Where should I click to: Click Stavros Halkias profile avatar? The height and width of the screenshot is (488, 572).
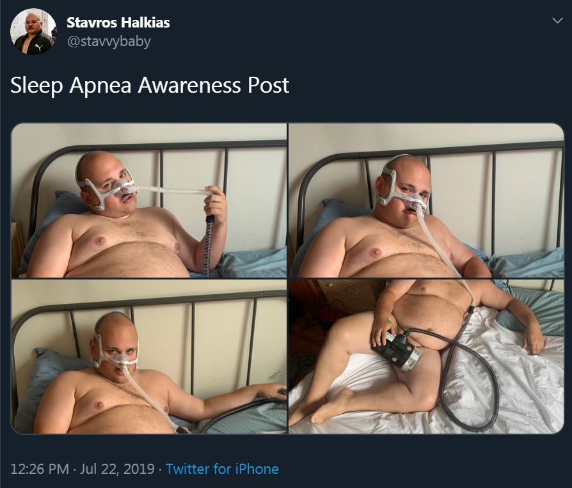pos(33,31)
